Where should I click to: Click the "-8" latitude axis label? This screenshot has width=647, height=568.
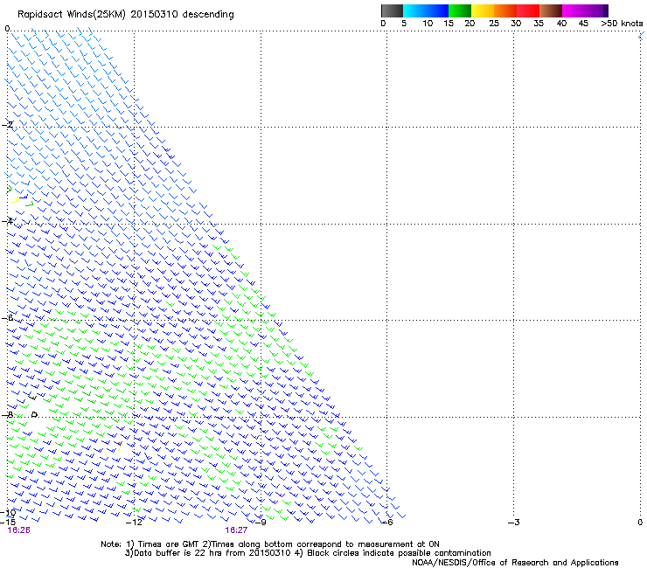pos(8,415)
